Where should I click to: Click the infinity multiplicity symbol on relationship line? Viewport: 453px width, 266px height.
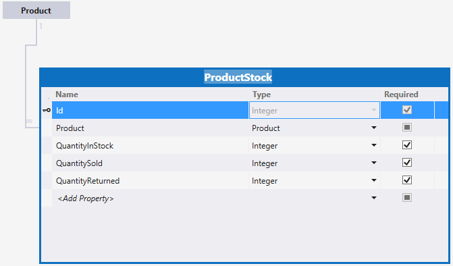click(29, 122)
